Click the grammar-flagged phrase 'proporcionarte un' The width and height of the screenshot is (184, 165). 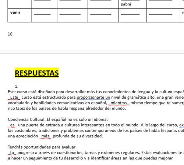coord(93,98)
